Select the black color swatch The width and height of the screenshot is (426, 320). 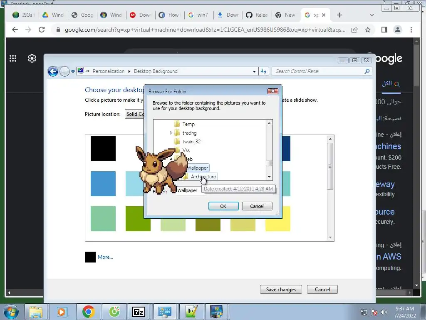(x=103, y=149)
